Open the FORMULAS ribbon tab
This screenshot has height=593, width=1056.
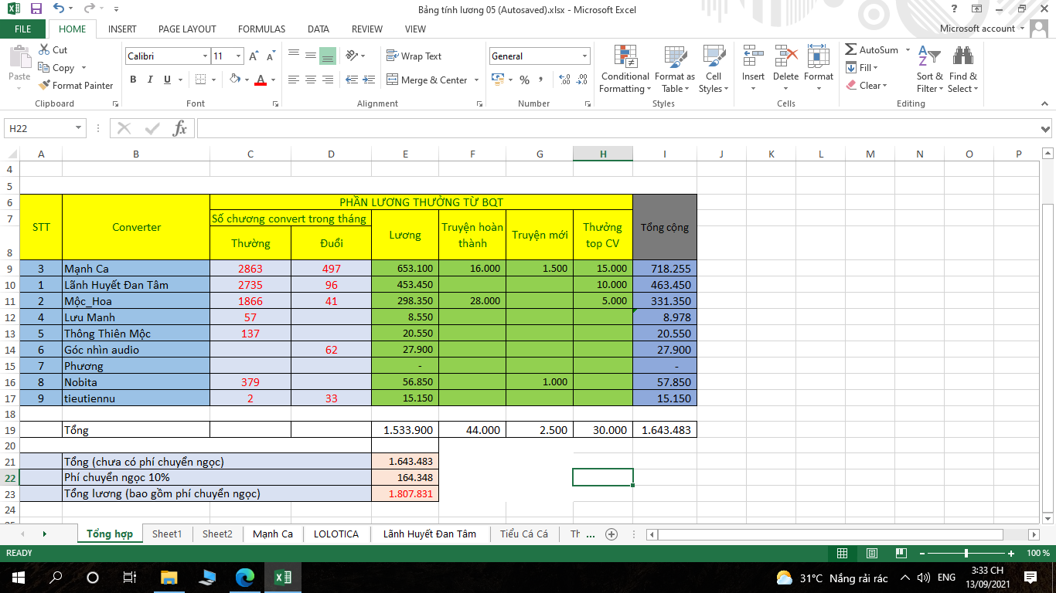tap(261, 29)
